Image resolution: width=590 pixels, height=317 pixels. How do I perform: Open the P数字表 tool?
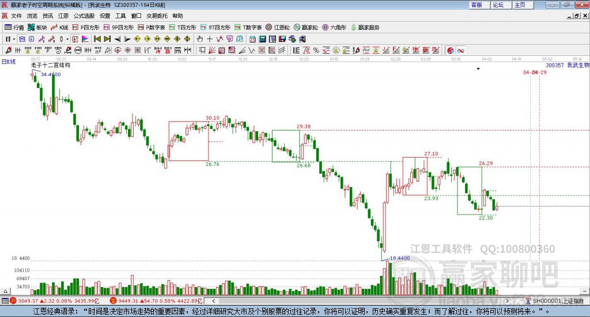(x=152, y=28)
